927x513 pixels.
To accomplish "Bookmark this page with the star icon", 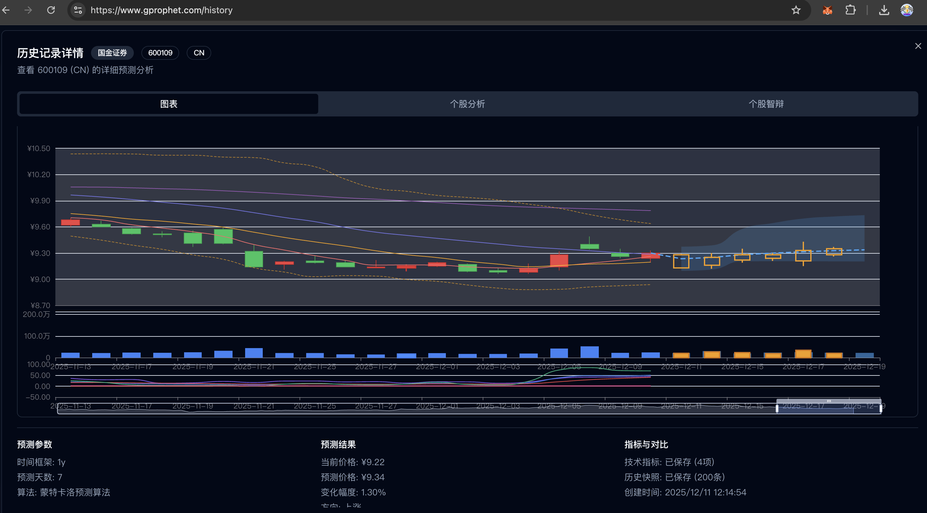I will point(796,10).
